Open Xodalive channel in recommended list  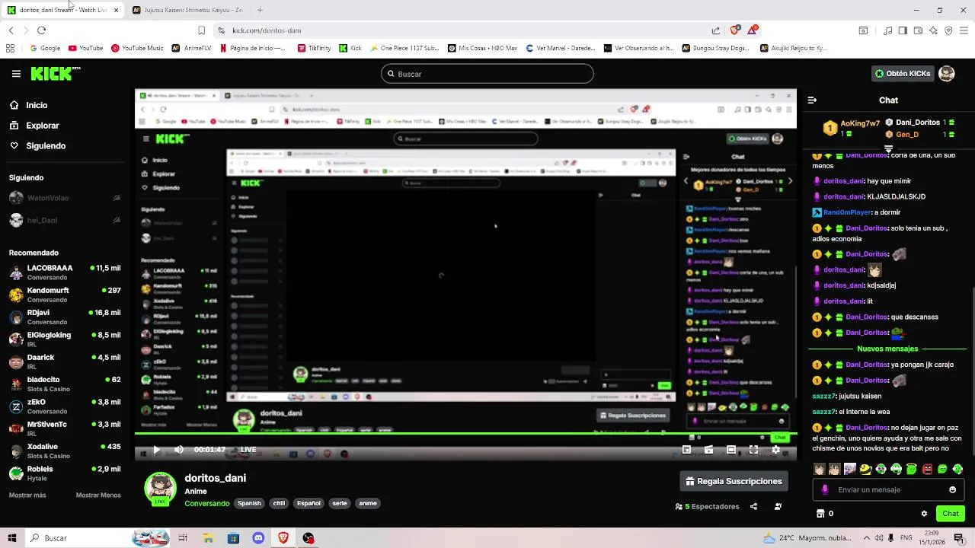[x=65, y=451]
